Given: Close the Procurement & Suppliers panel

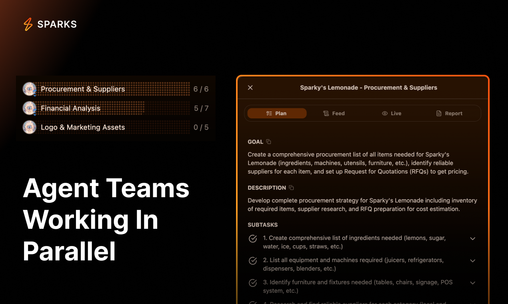Looking at the screenshot, I should (x=250, y=88).
